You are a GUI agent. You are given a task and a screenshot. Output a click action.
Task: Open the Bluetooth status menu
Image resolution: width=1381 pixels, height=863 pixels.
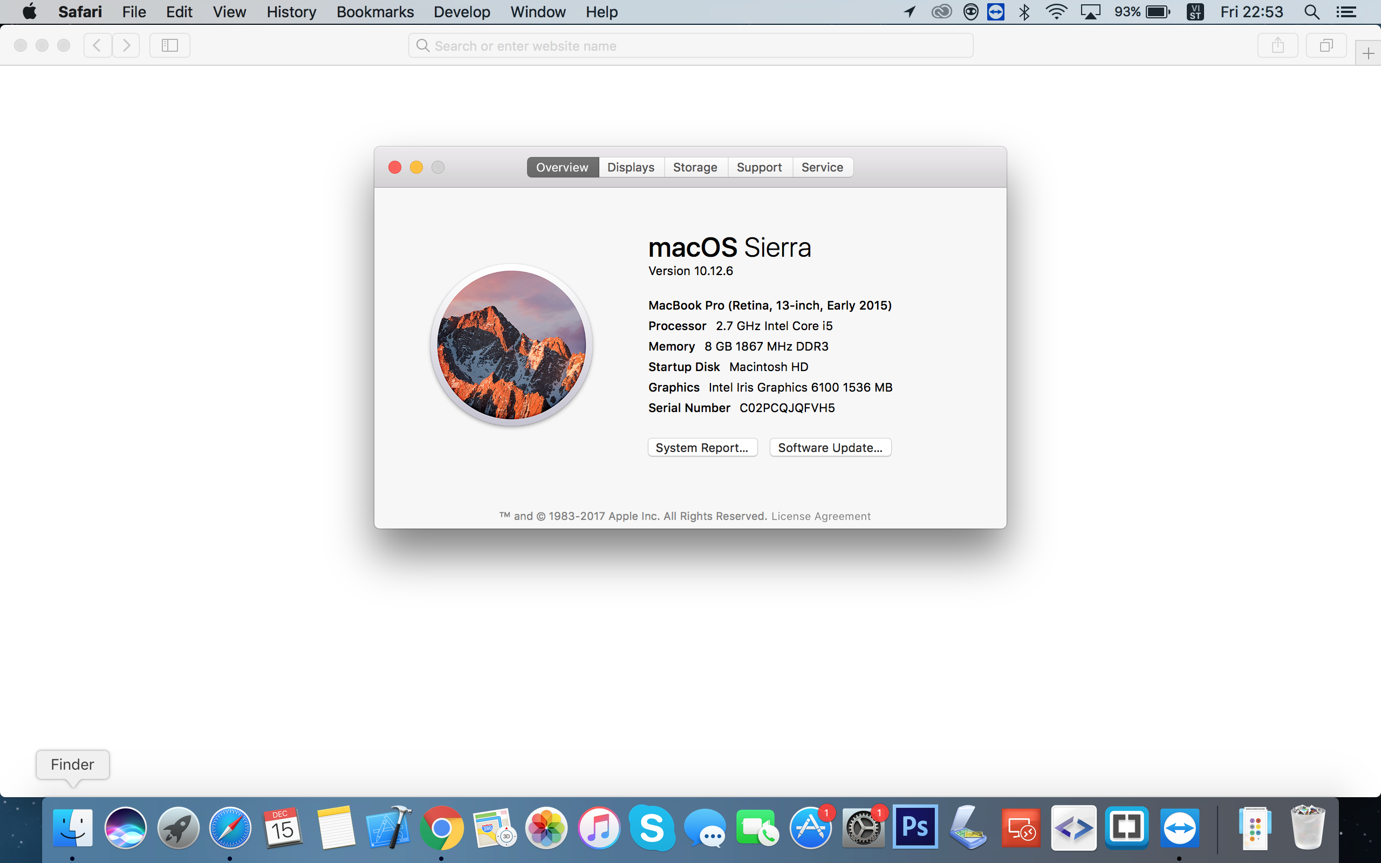1024,12
